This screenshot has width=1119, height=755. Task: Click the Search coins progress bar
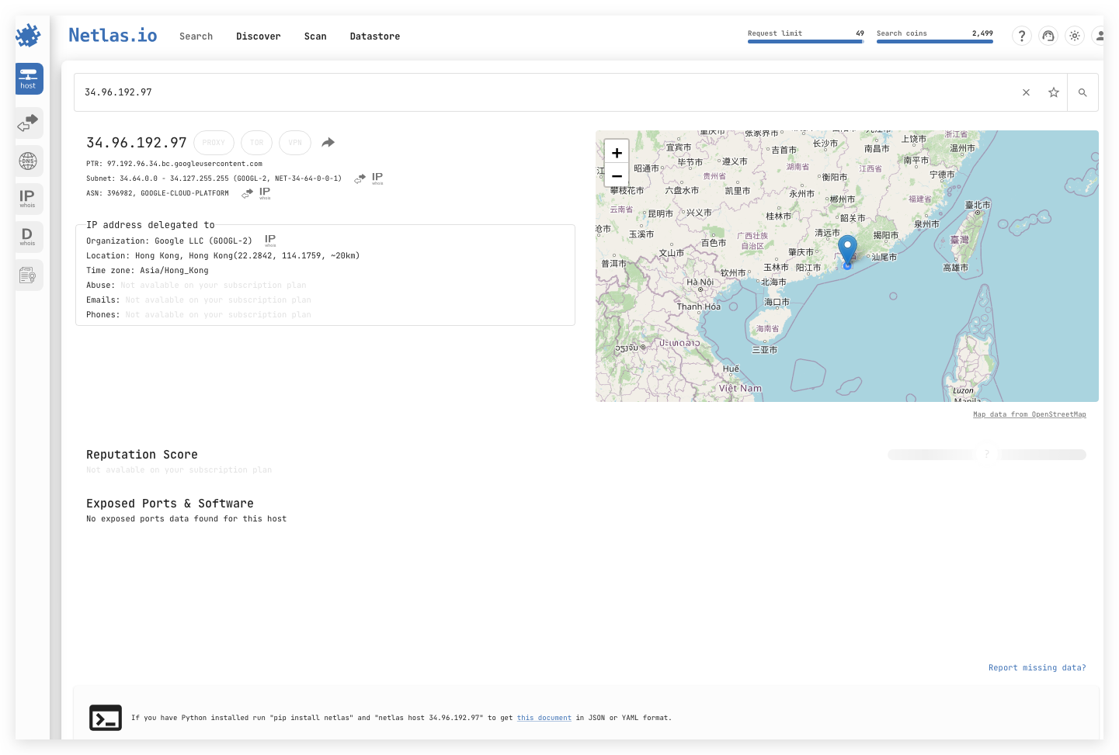tap(935, 41)
